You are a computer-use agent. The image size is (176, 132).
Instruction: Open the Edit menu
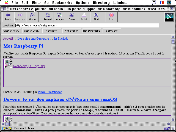[x=25, y=2]
